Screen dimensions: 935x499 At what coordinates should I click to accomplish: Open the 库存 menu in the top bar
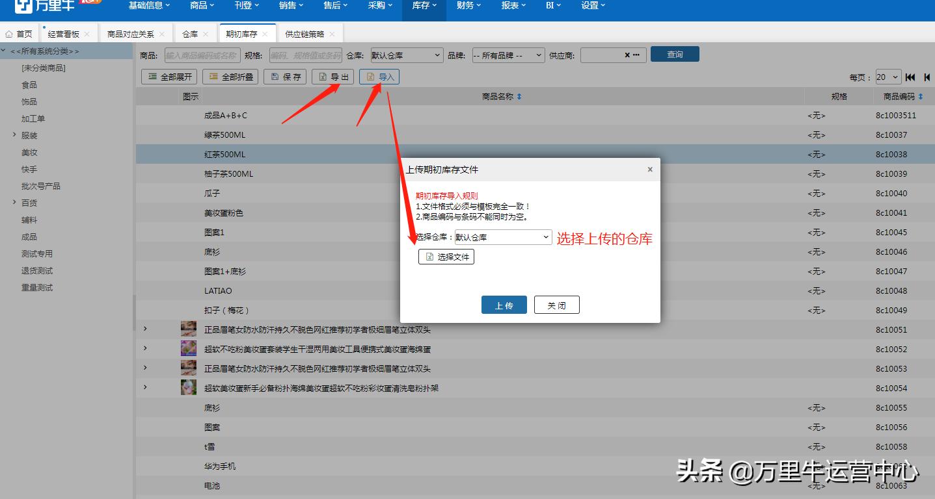[424, 6]
